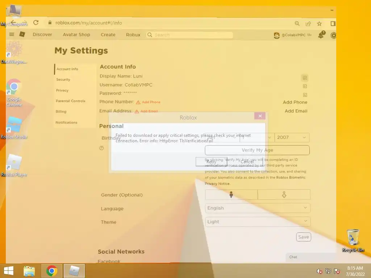
Task: Go to Roblox home logo
Action: coord(22,34)
